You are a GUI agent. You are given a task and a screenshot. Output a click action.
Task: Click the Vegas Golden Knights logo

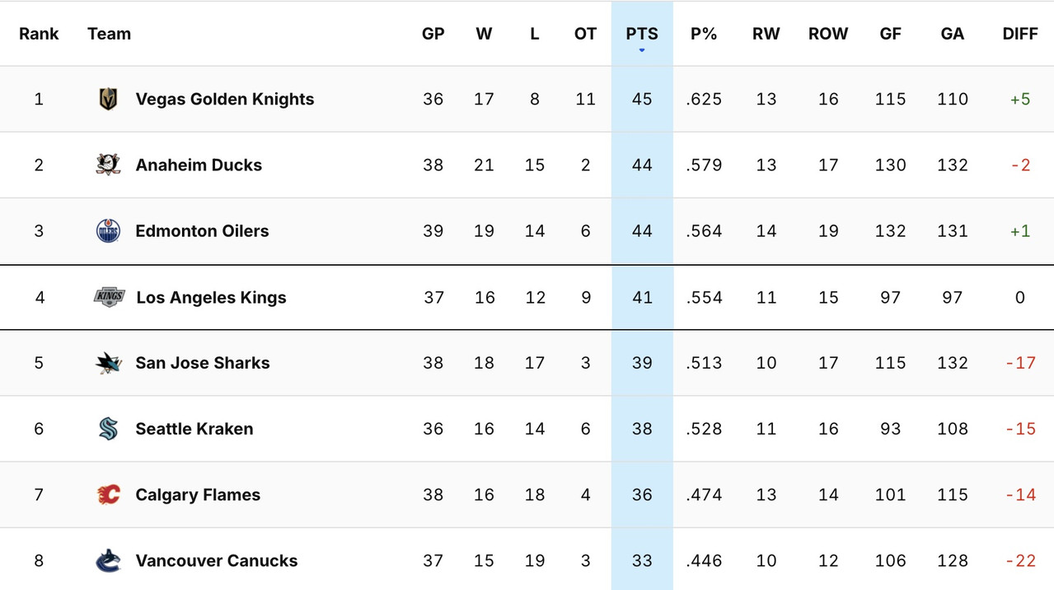pos(107,99)
